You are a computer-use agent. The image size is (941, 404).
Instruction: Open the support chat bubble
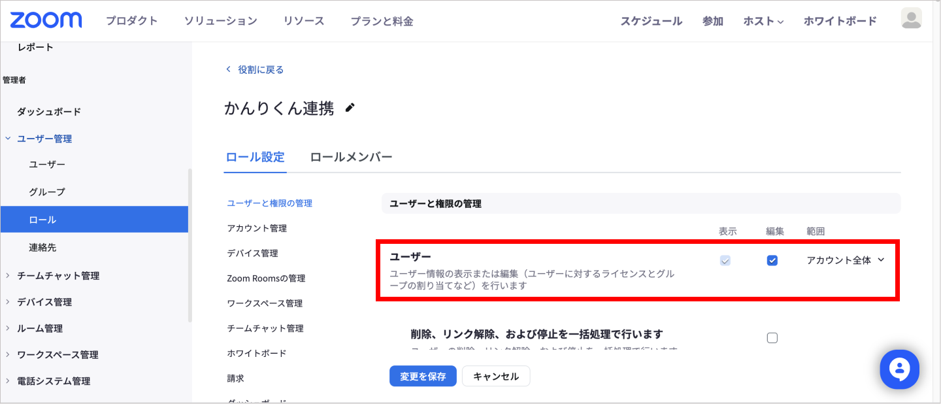(899, 369)
